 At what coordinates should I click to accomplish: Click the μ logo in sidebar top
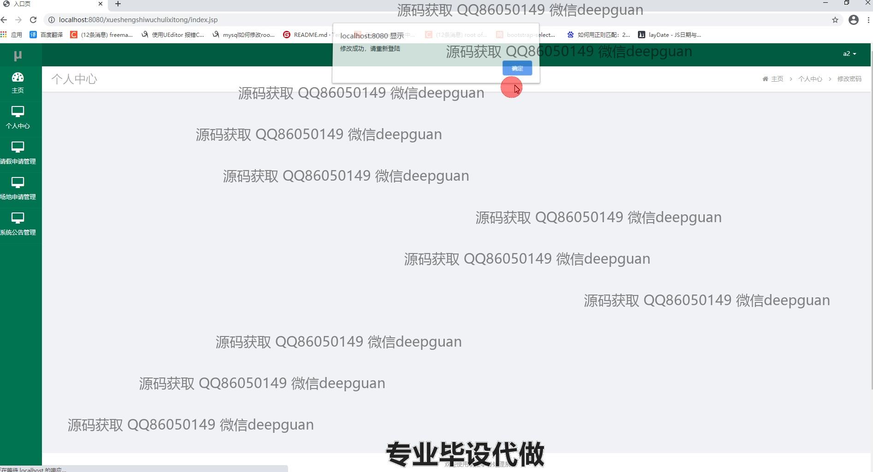18,56
